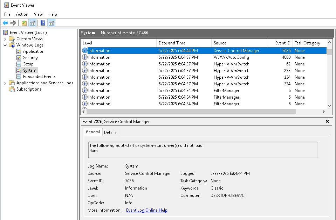Click the driver did not load message box
This screenshot has height=220, width=336.
203,150
